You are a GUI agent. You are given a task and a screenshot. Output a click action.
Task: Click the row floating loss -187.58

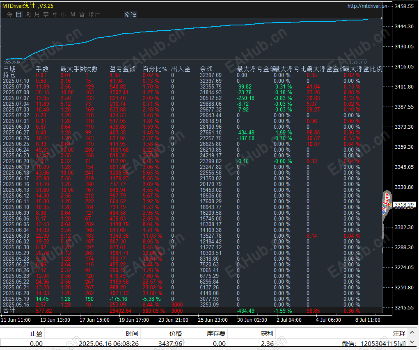pyautogui.click(x=245, y=138)
